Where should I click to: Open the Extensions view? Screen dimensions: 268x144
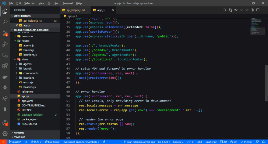tap(5, 66)
